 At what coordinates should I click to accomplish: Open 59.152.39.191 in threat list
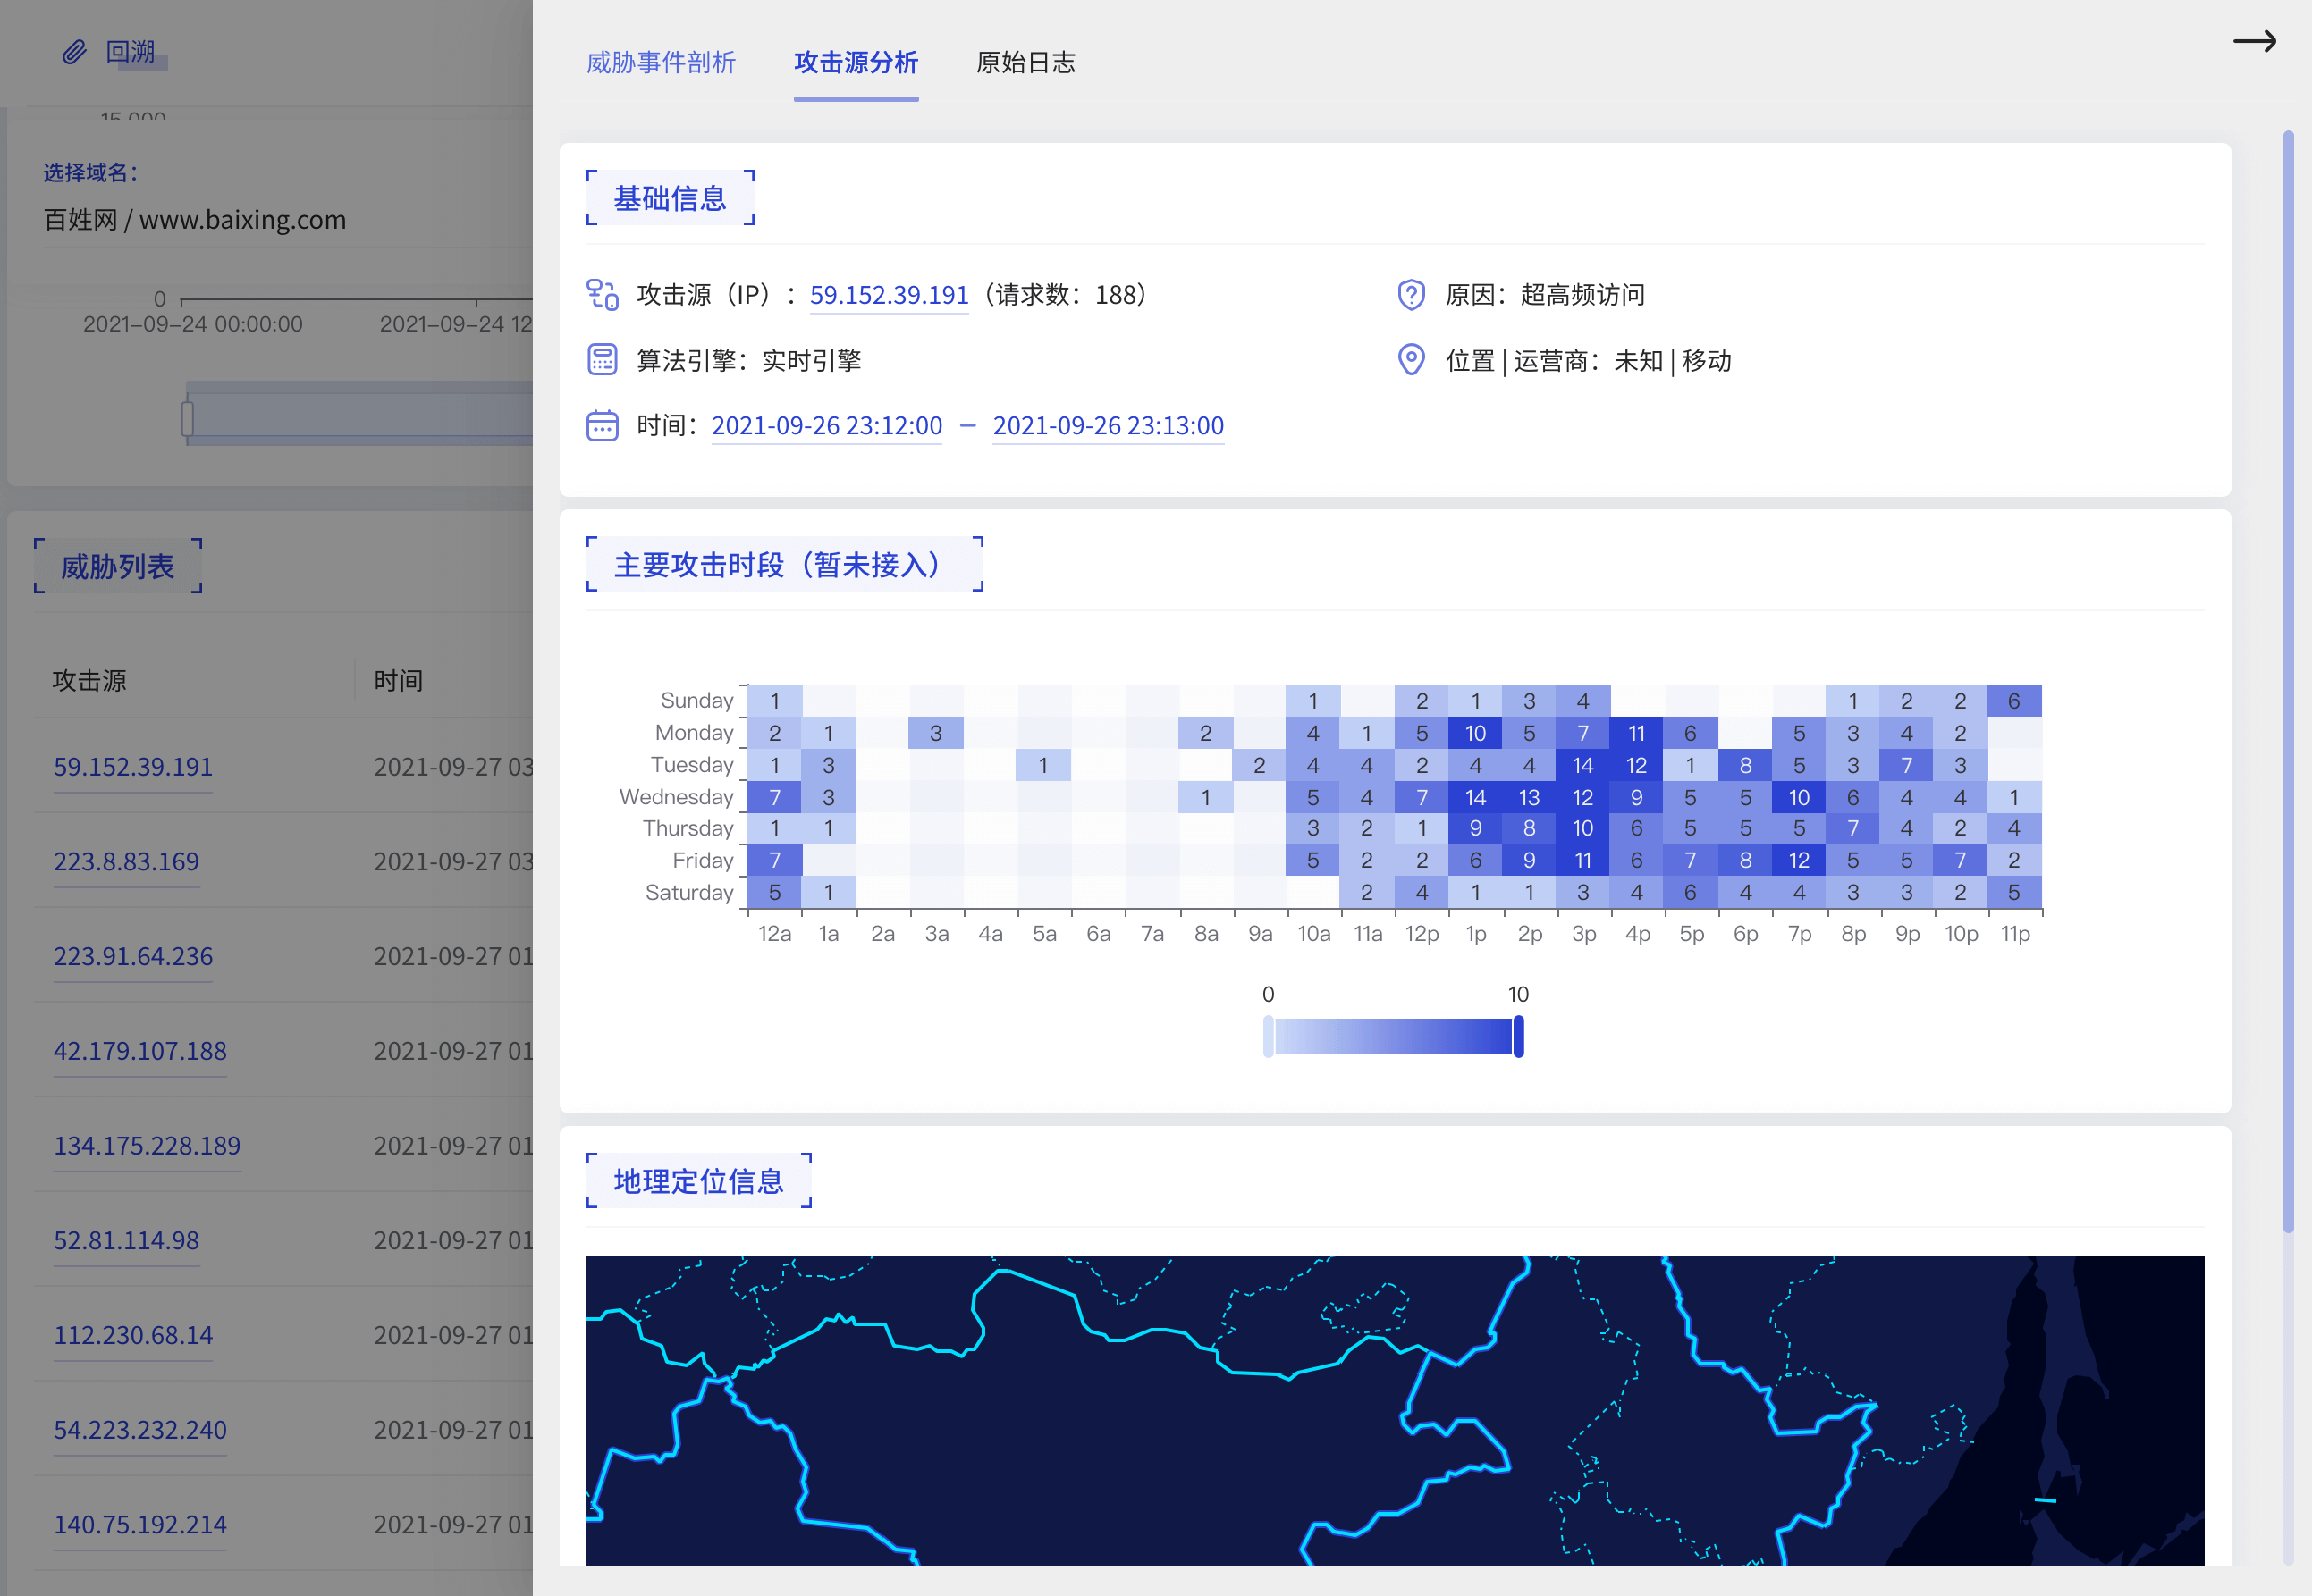coord(133,767)
